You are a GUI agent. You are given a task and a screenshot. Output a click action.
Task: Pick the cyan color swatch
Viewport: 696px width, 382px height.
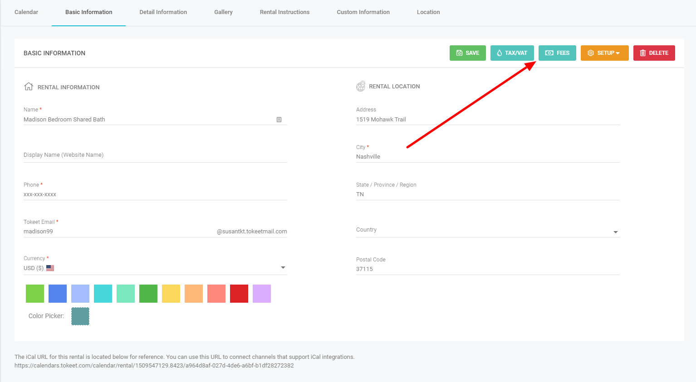tap(103, 294)
